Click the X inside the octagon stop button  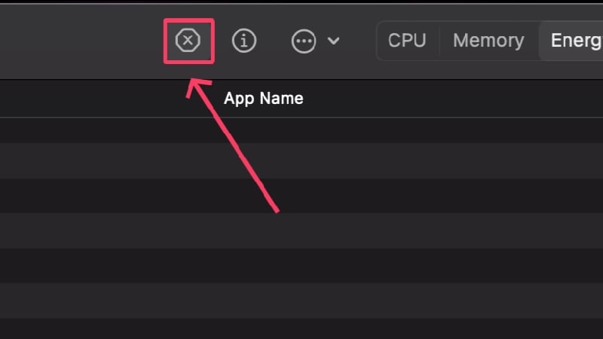pos(188,41)
